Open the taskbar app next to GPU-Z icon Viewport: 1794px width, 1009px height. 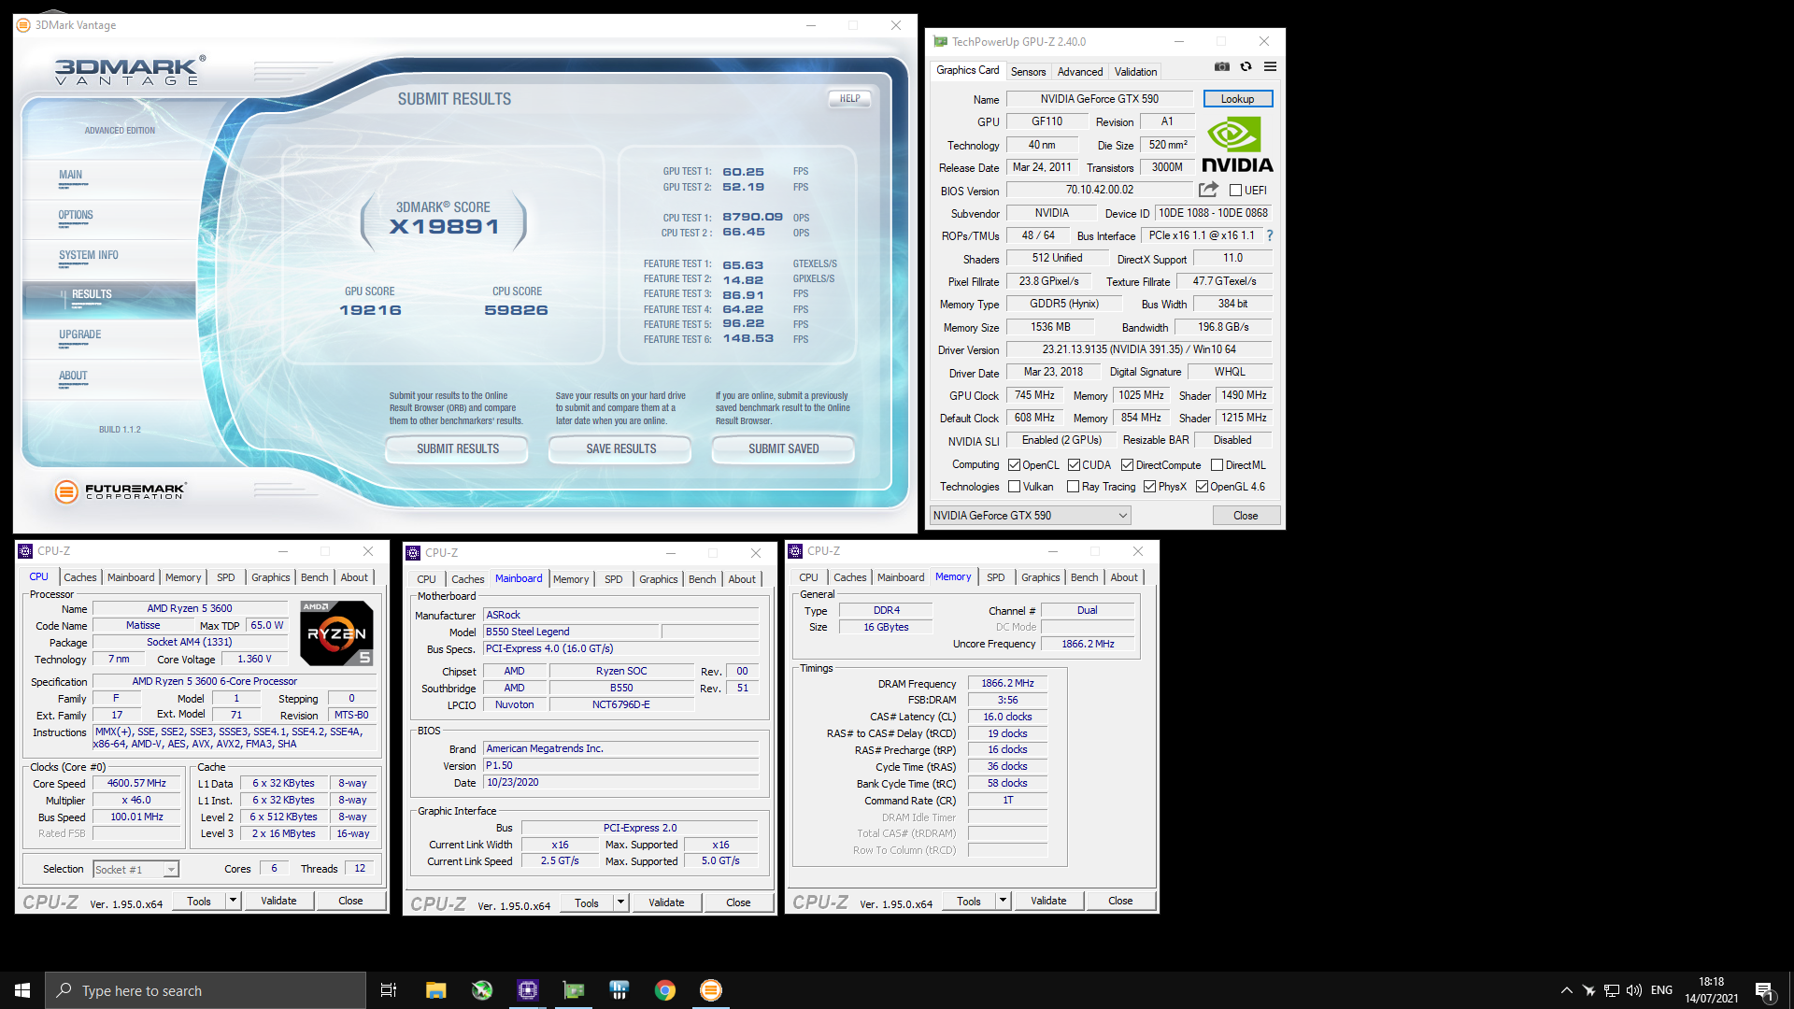coord(619,990)
